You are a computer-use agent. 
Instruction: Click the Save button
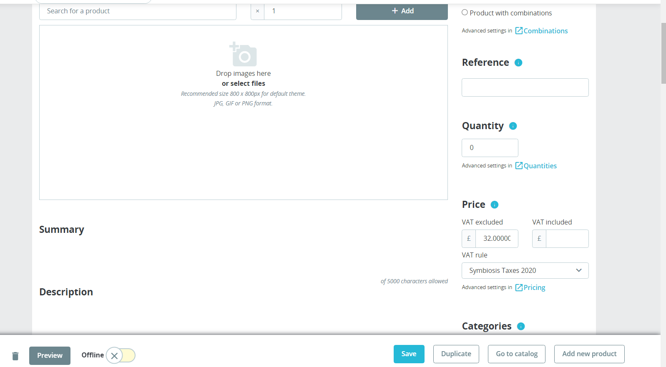click(409, 354)
